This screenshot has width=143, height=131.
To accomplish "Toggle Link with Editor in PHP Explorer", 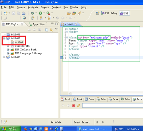I will 51,30.
